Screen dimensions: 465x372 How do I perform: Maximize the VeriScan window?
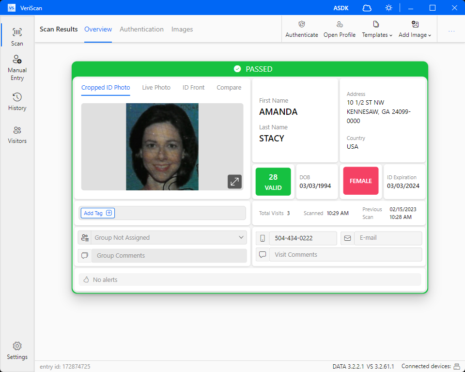(433, 8)
